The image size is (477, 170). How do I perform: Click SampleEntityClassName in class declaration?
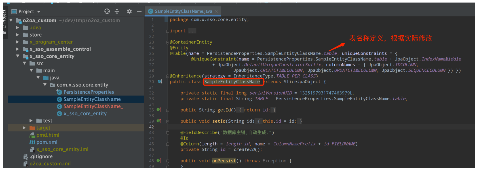coord(232,82)
